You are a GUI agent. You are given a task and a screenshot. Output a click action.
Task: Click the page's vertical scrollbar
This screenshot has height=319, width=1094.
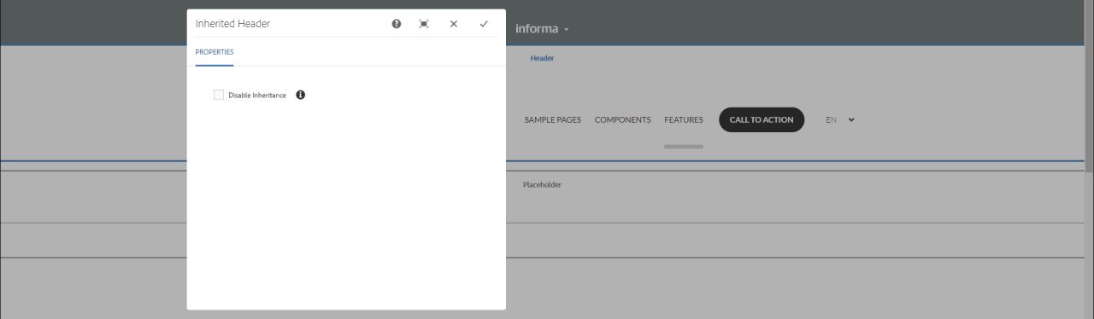click(x=1089, y=159)
